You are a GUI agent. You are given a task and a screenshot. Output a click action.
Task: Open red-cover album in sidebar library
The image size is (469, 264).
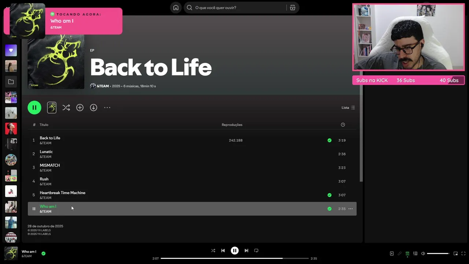point(11,129)
